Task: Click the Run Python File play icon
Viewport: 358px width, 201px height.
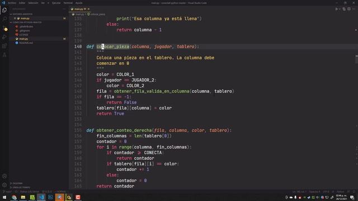Action: (x=336, y=9)
